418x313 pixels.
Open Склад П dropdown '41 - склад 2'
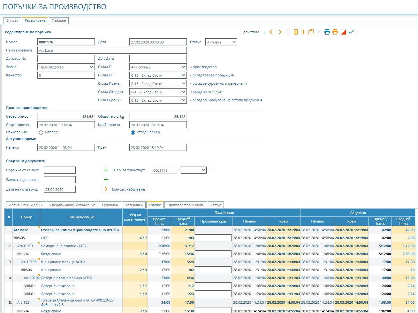point(158,67)
